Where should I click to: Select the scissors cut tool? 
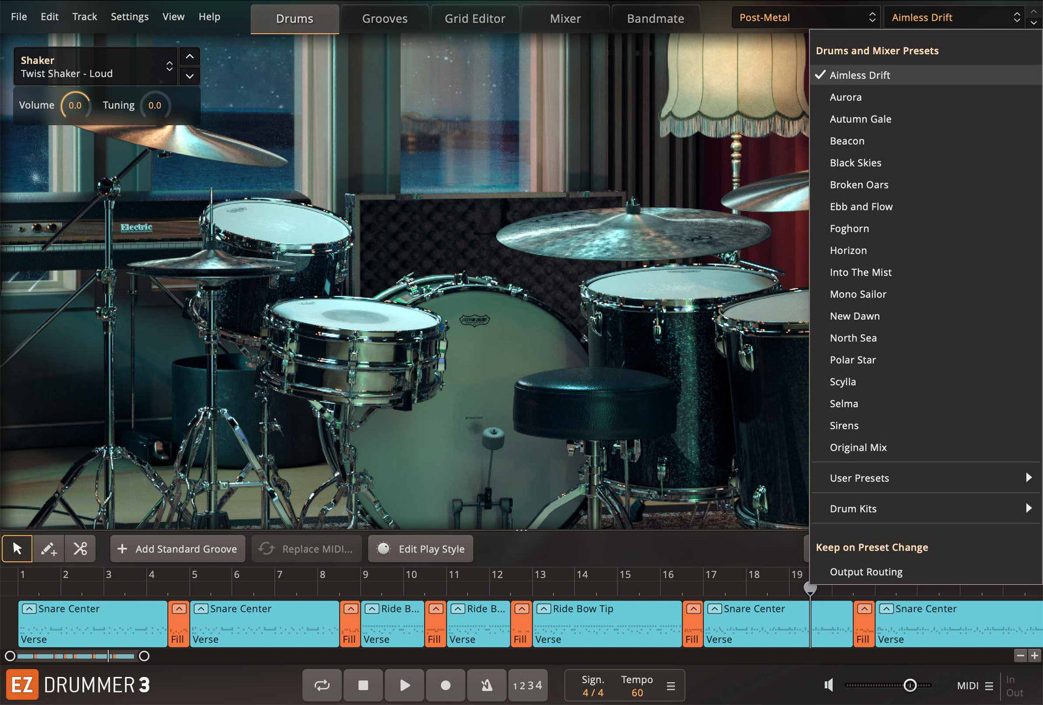80,549
